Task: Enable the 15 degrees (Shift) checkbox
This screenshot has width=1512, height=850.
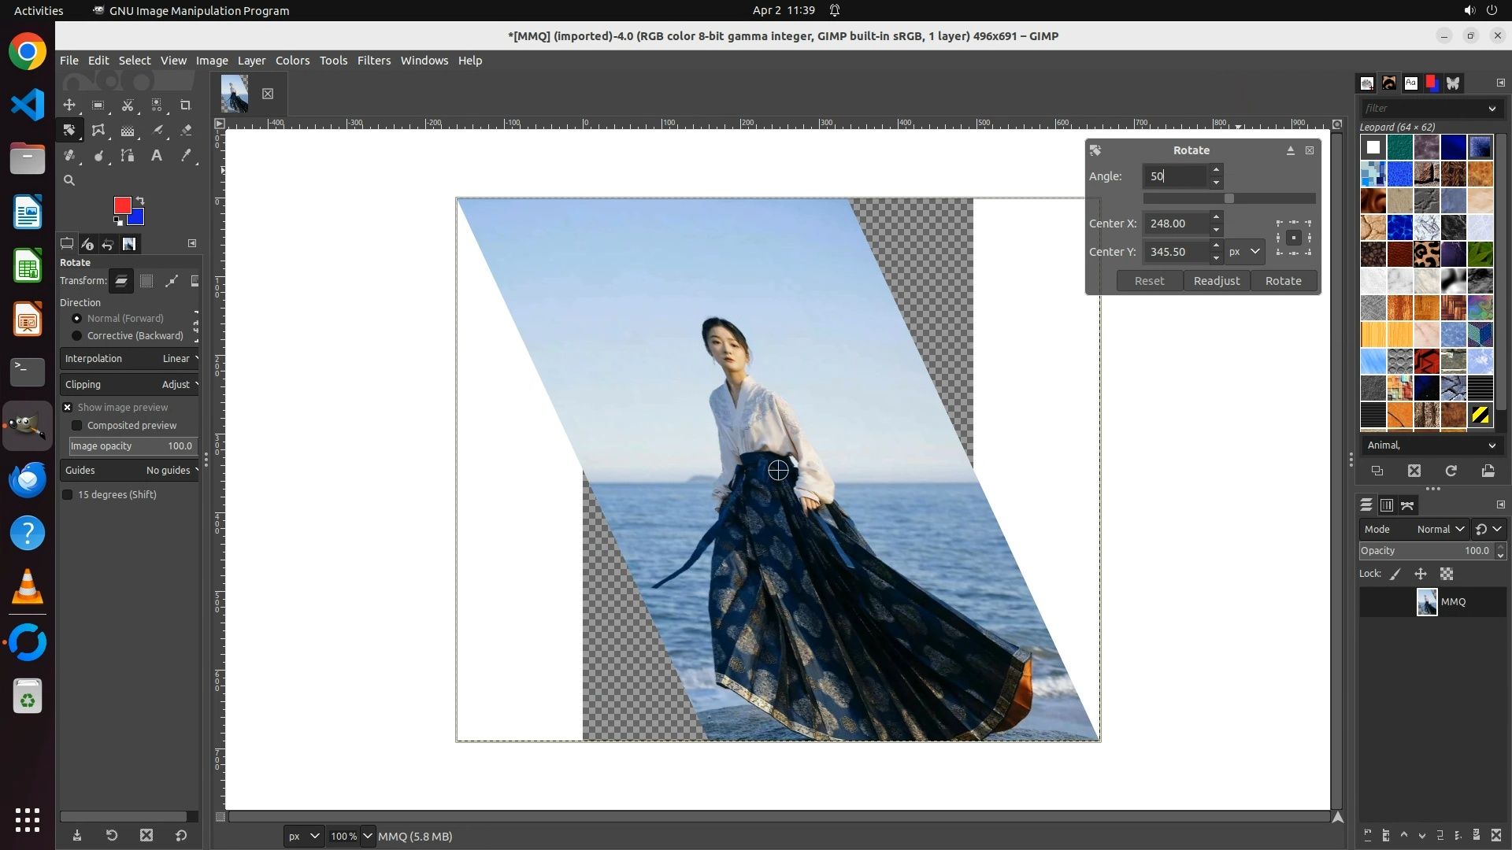Action: tap(68, 495)
